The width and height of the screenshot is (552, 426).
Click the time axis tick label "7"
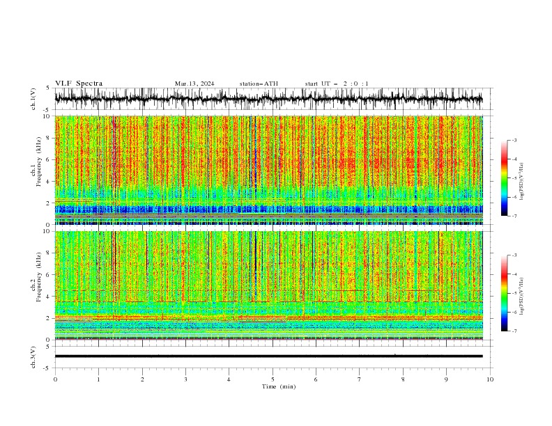point(360,379)
